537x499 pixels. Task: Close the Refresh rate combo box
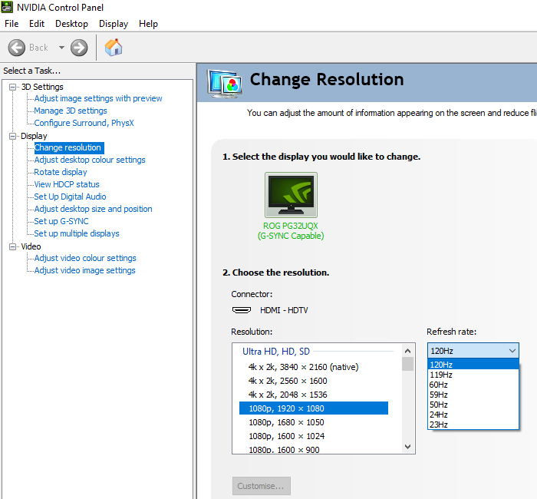[473, 351]
